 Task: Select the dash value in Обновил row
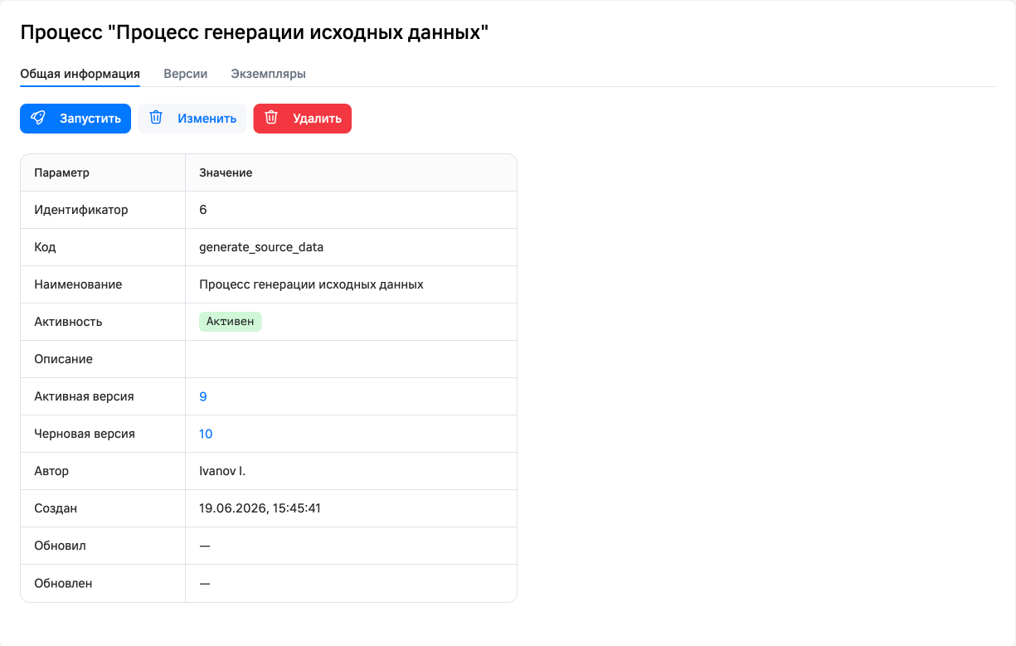pyautogui.click(x=205, y=546)
